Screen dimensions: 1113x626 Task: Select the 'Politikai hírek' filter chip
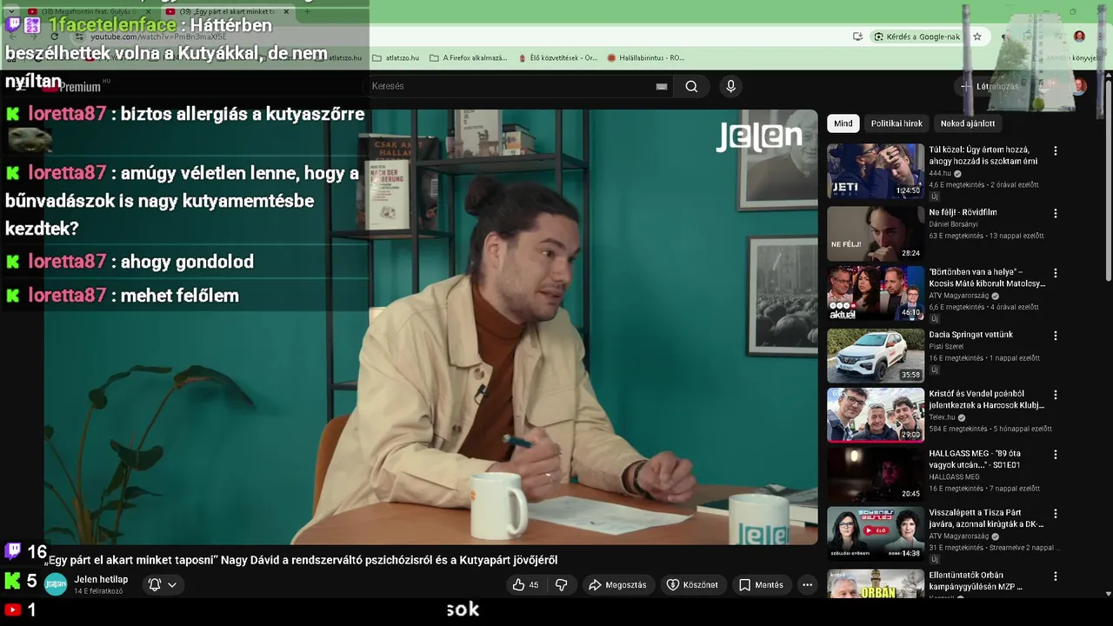pos(896,123)
